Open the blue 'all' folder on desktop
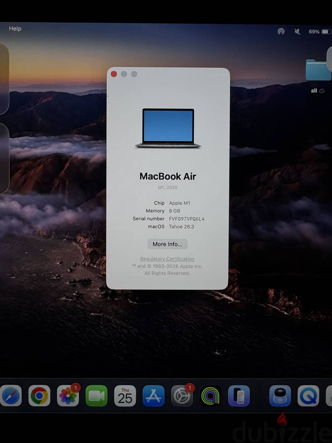This screenshot has height=443, width=332. [318, 70]
